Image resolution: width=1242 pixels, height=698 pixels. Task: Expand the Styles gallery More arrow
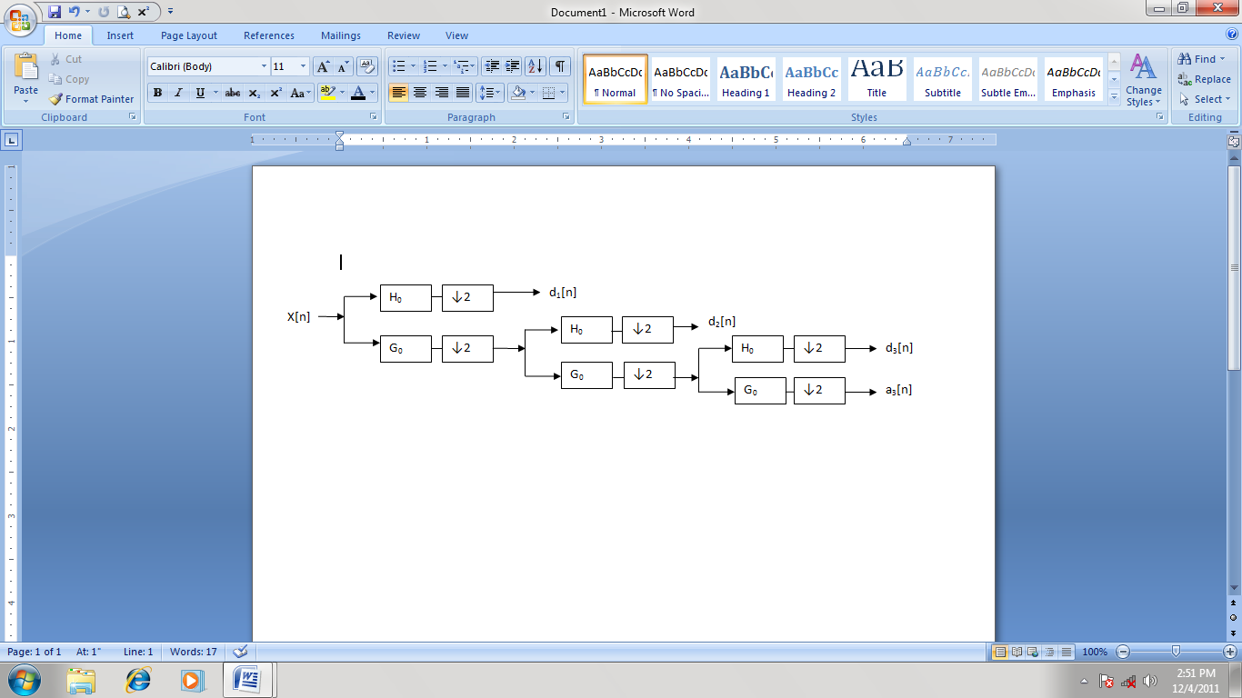point(1114,97)
